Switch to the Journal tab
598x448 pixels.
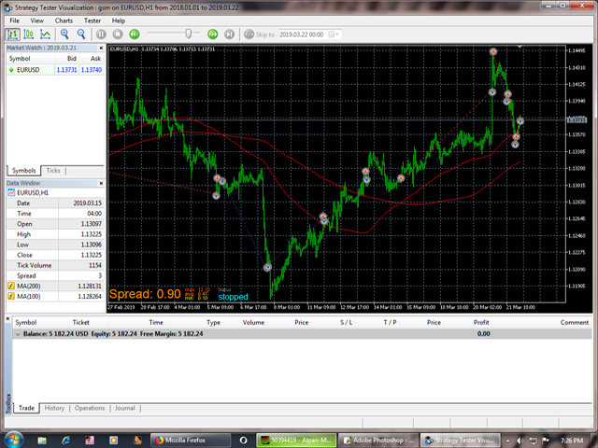pos(125,408)
